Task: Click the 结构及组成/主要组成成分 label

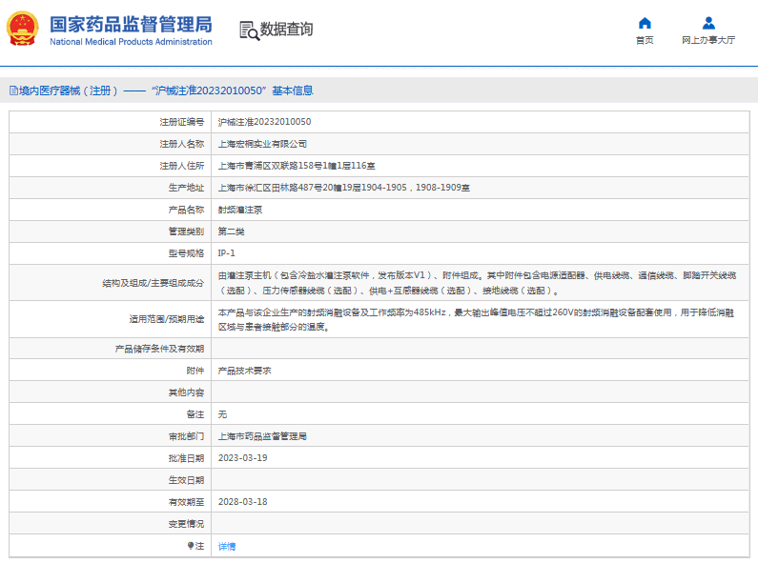Action: click(154, 283)
